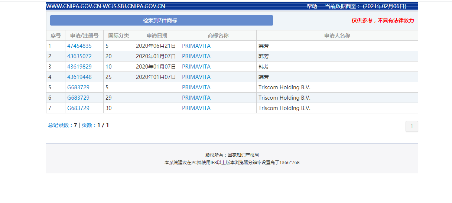Click the 商标名称 column header

[218, 36]
